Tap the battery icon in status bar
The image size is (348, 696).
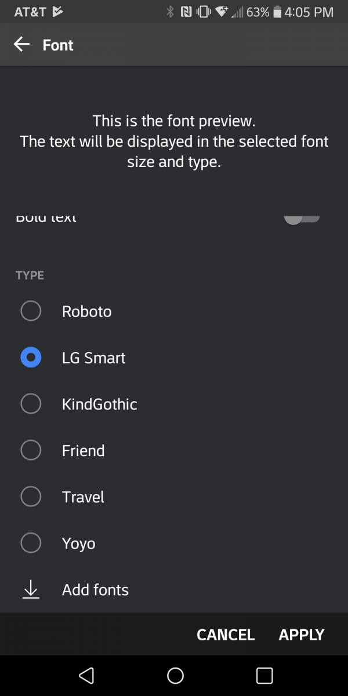[x=277, y=12]
